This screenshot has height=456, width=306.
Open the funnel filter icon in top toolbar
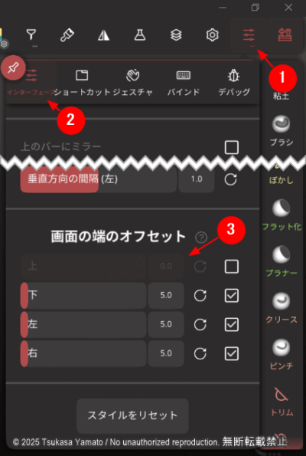pyautogui.click(x=31, y=35)
